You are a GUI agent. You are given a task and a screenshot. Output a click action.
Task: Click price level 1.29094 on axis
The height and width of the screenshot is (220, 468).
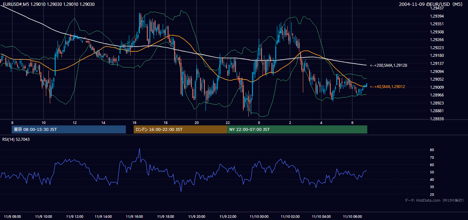(x=437, y=71)
